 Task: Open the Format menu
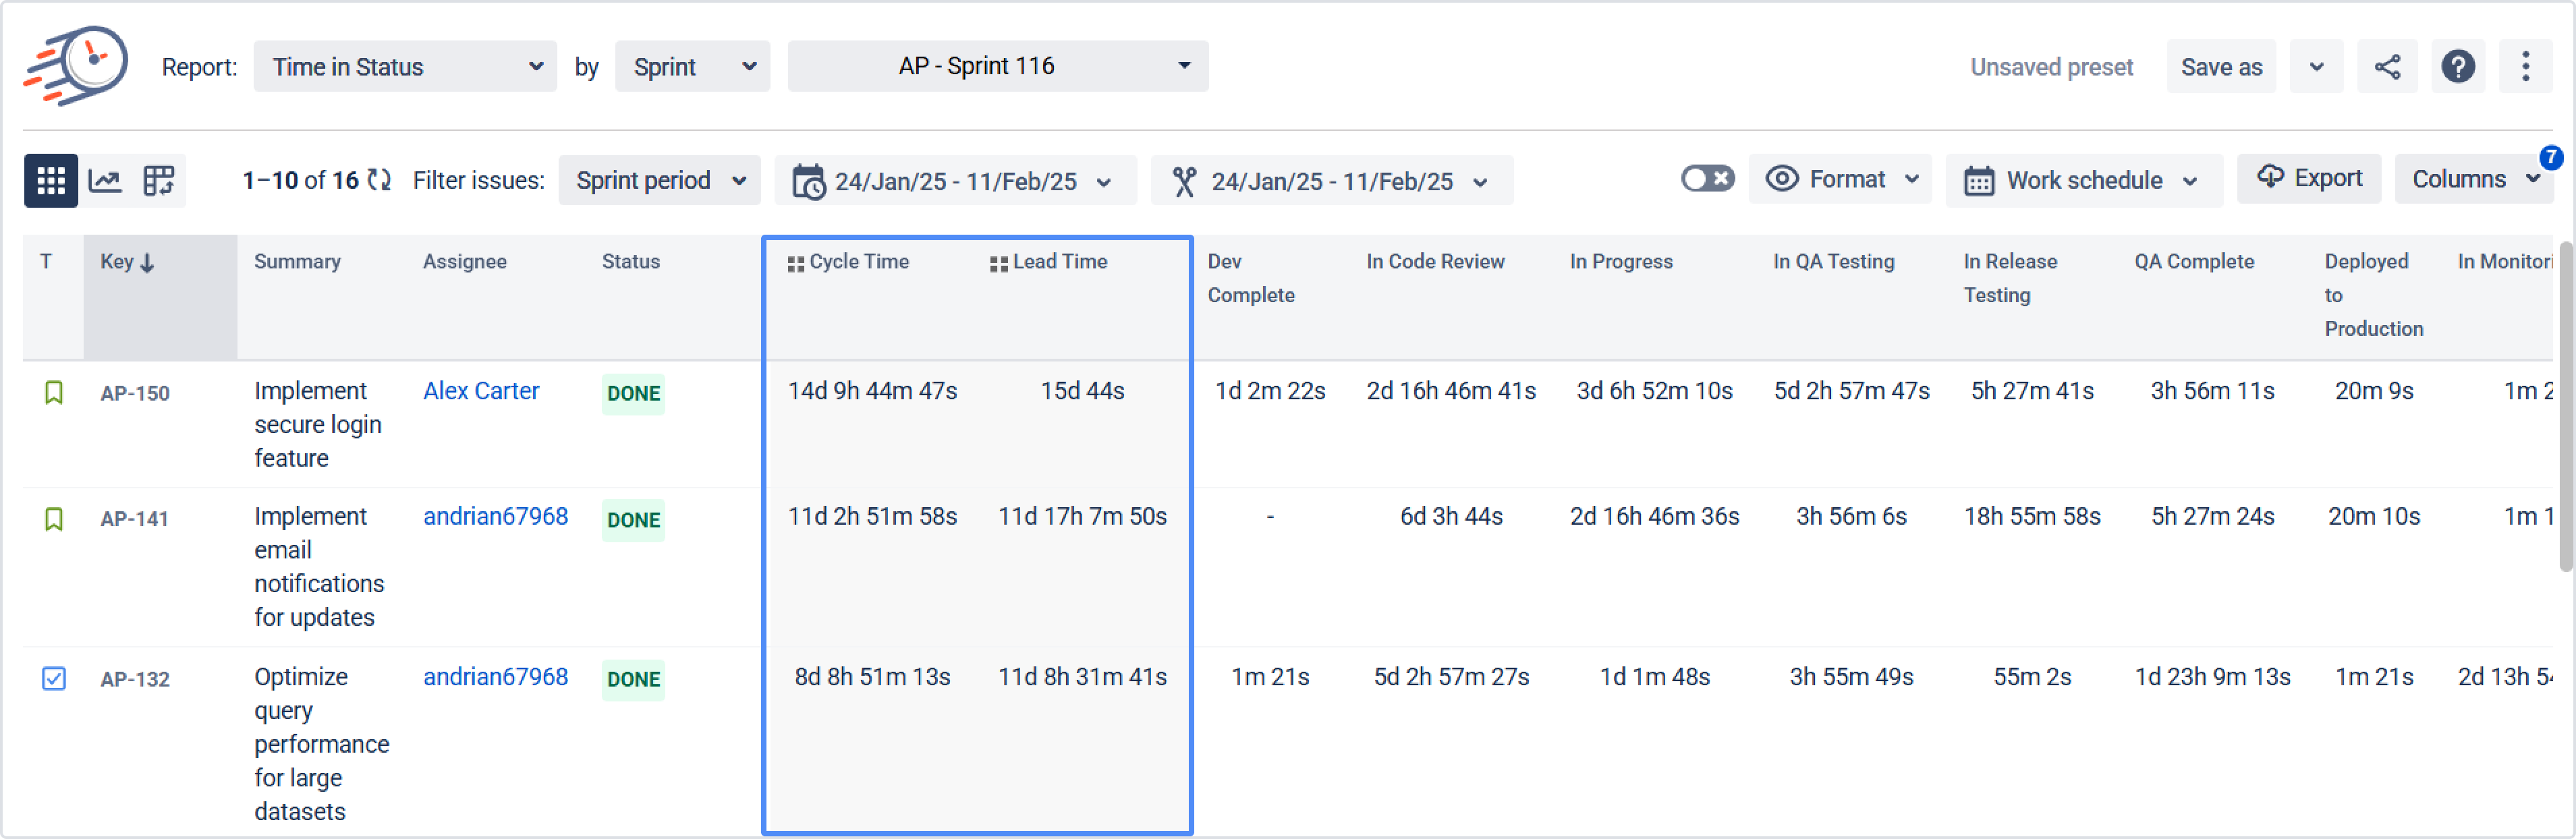1841,180
